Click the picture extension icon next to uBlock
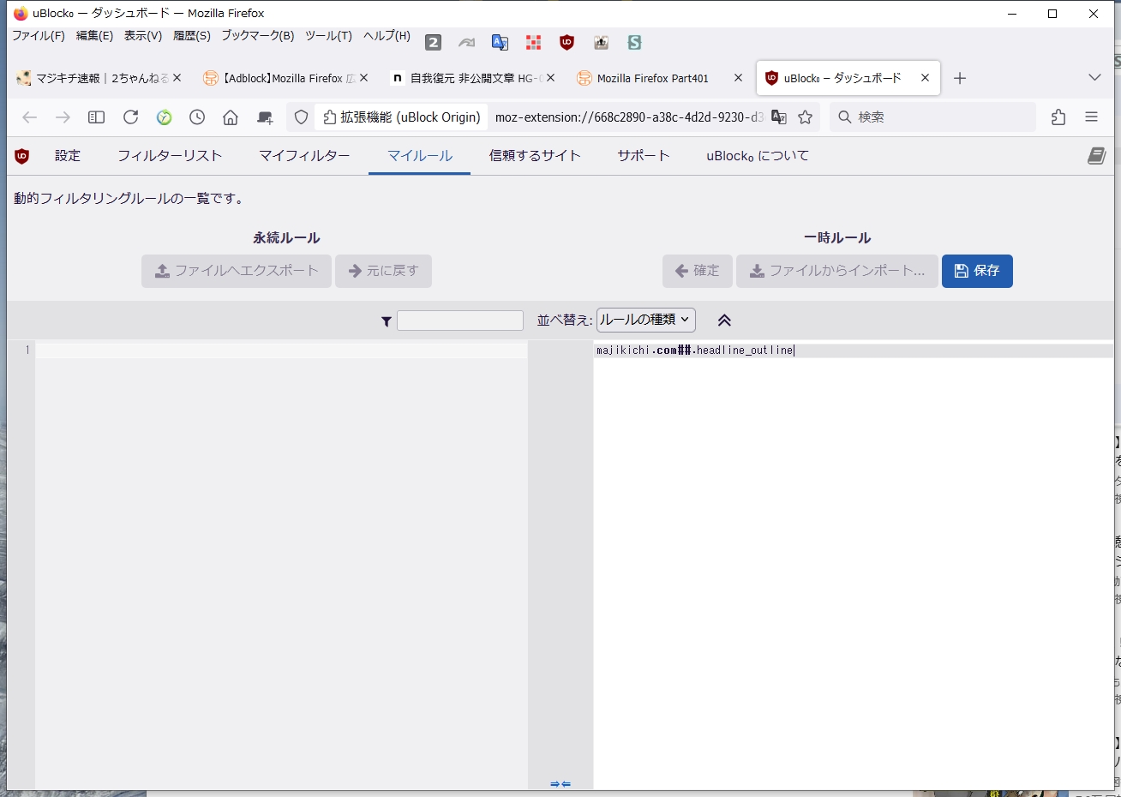This screenshot has width=1121, height=797. 601,42
